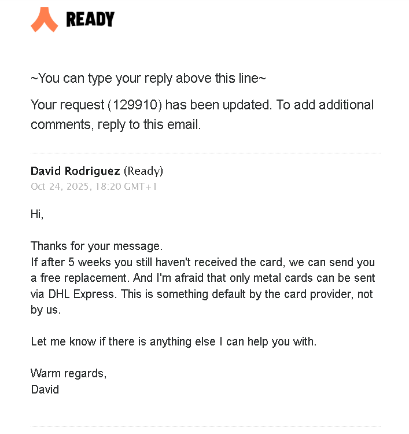
Task: Click the '(Ready)' label beside sender name
Action: 143,171
